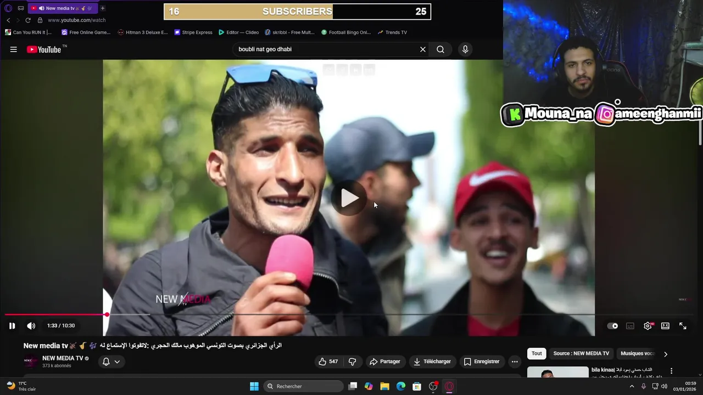The height and width of the screenshot is (395, 703).
Task: Open the weather widget 11°C
Action: pos(21,386)
